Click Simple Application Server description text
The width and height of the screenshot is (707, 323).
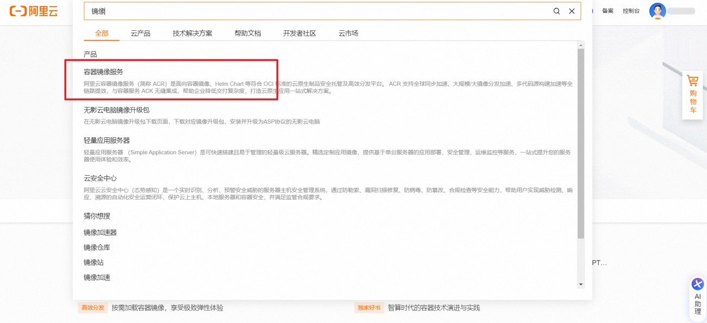pyautogui.click(x=327, y=156)
